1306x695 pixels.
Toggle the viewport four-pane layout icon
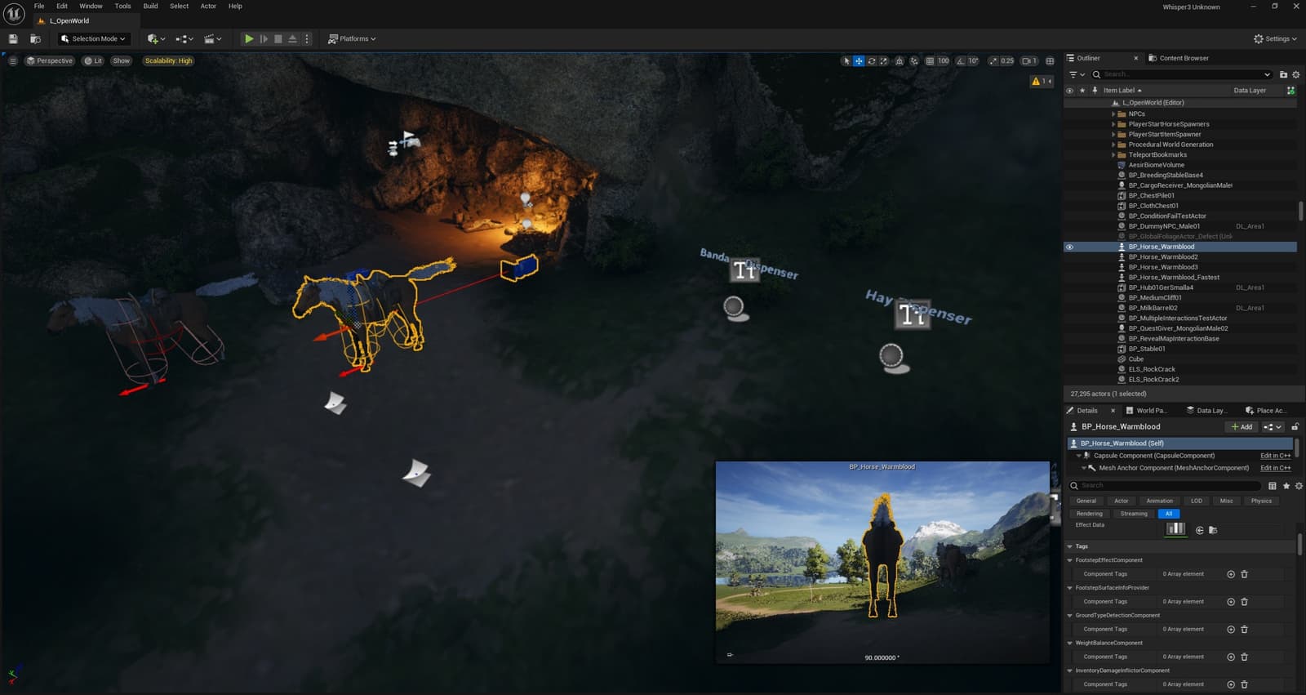[1050, 60]
